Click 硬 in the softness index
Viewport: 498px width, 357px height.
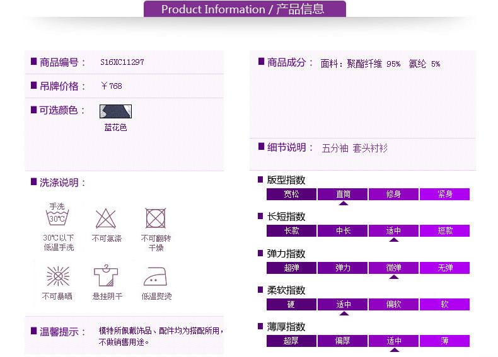(x=292, y=305)
